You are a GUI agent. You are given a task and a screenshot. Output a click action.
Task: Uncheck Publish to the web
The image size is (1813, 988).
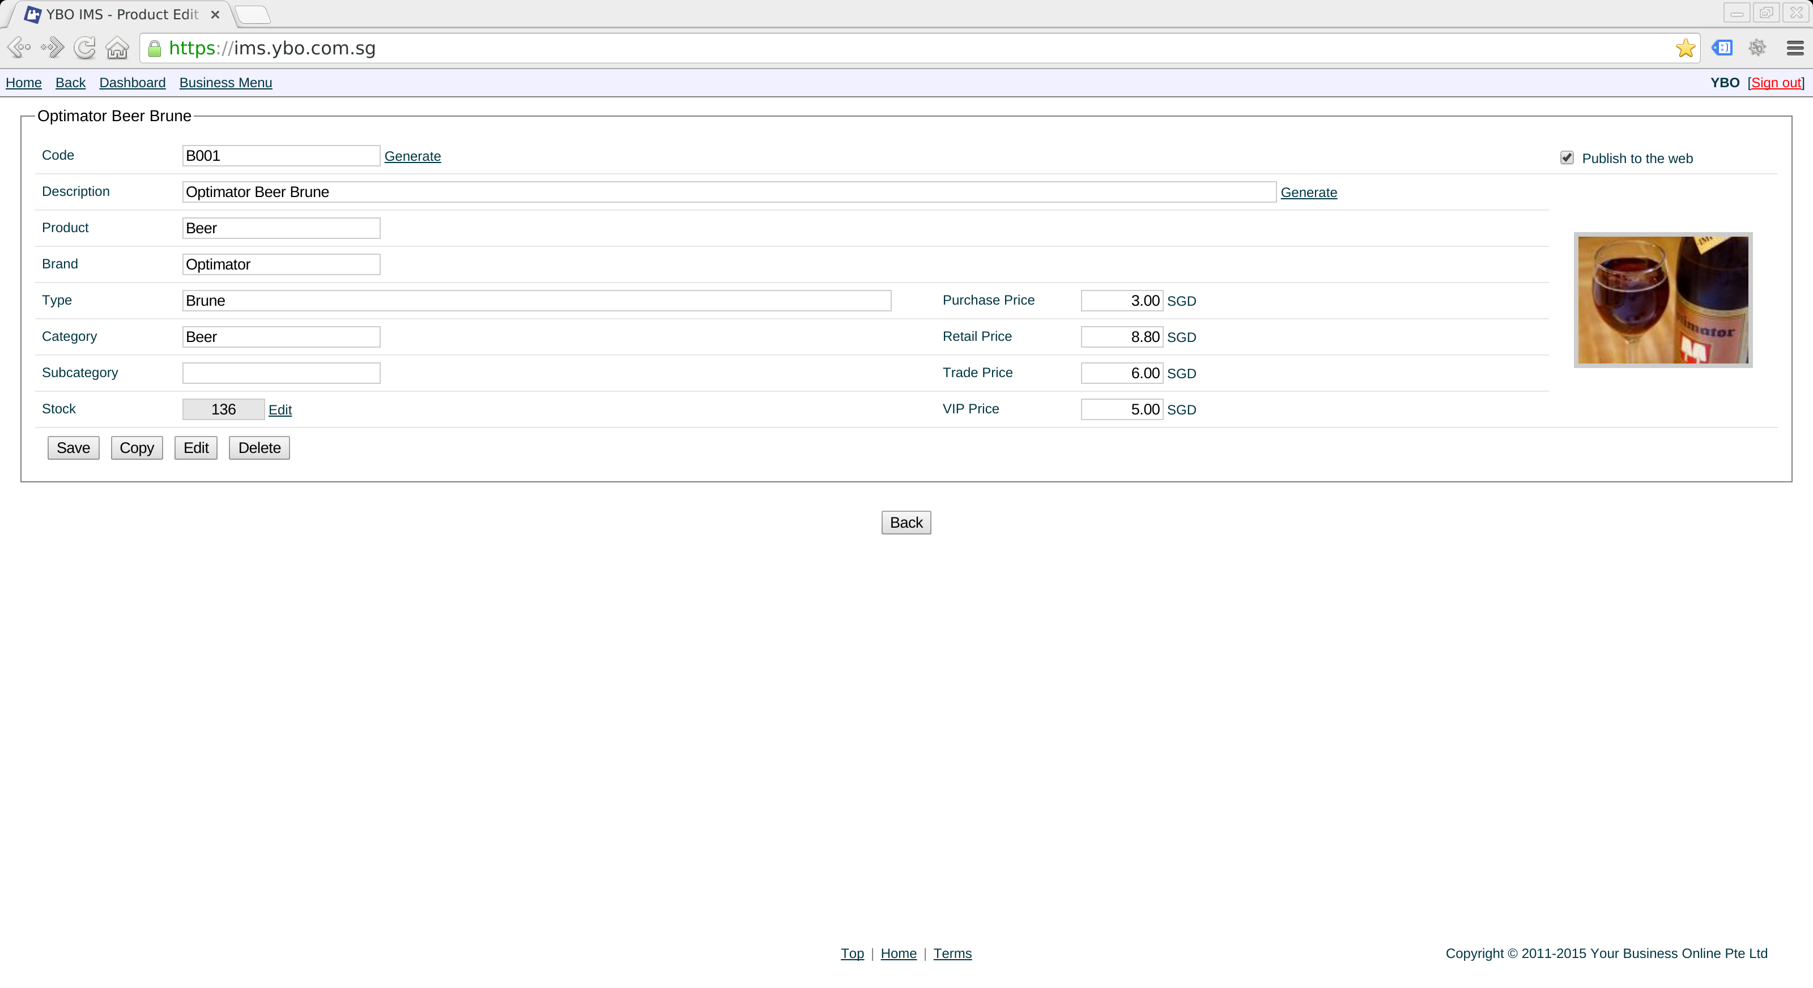[1567, 157]
